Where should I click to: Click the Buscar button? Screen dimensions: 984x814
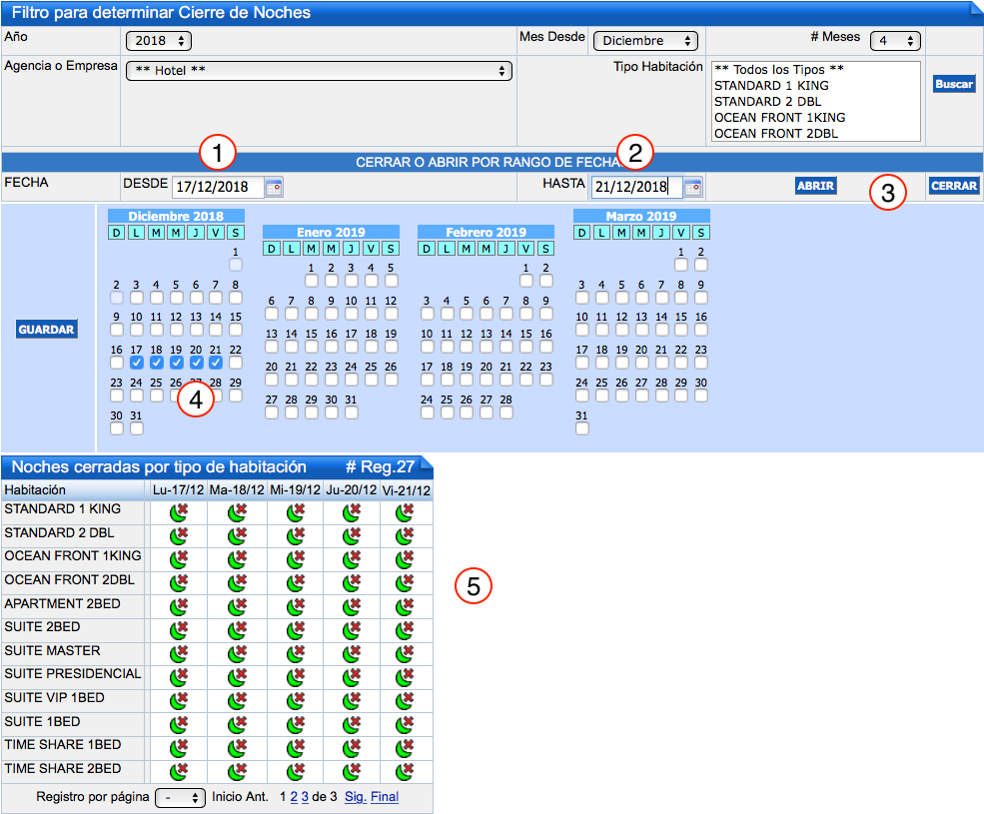(953, 85)
